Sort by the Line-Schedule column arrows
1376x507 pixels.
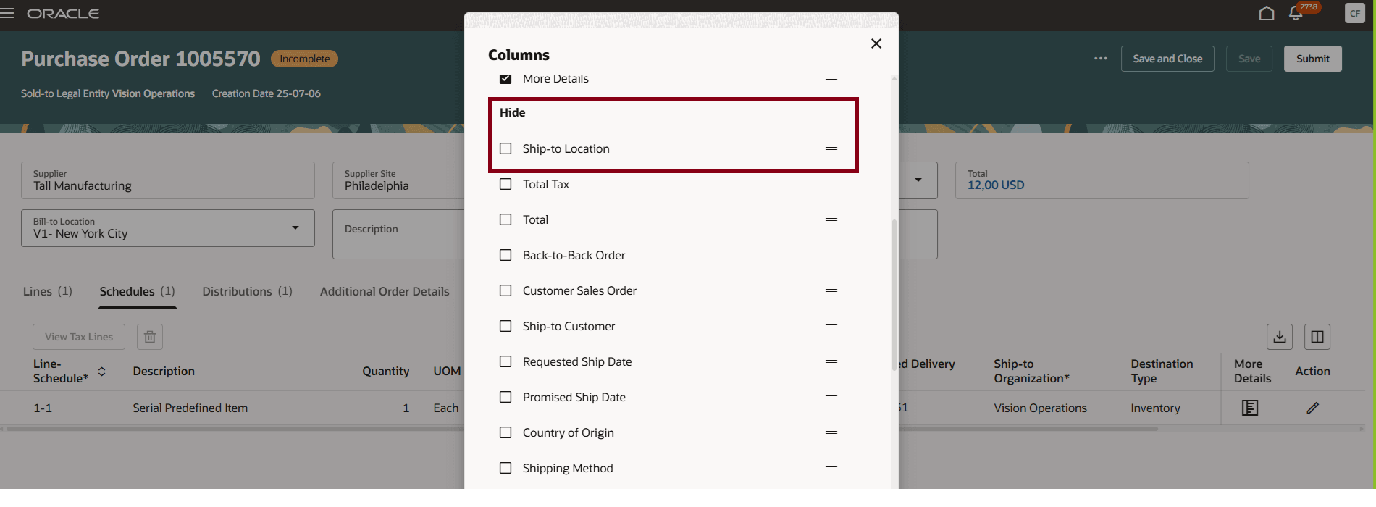tap(102, 372)
